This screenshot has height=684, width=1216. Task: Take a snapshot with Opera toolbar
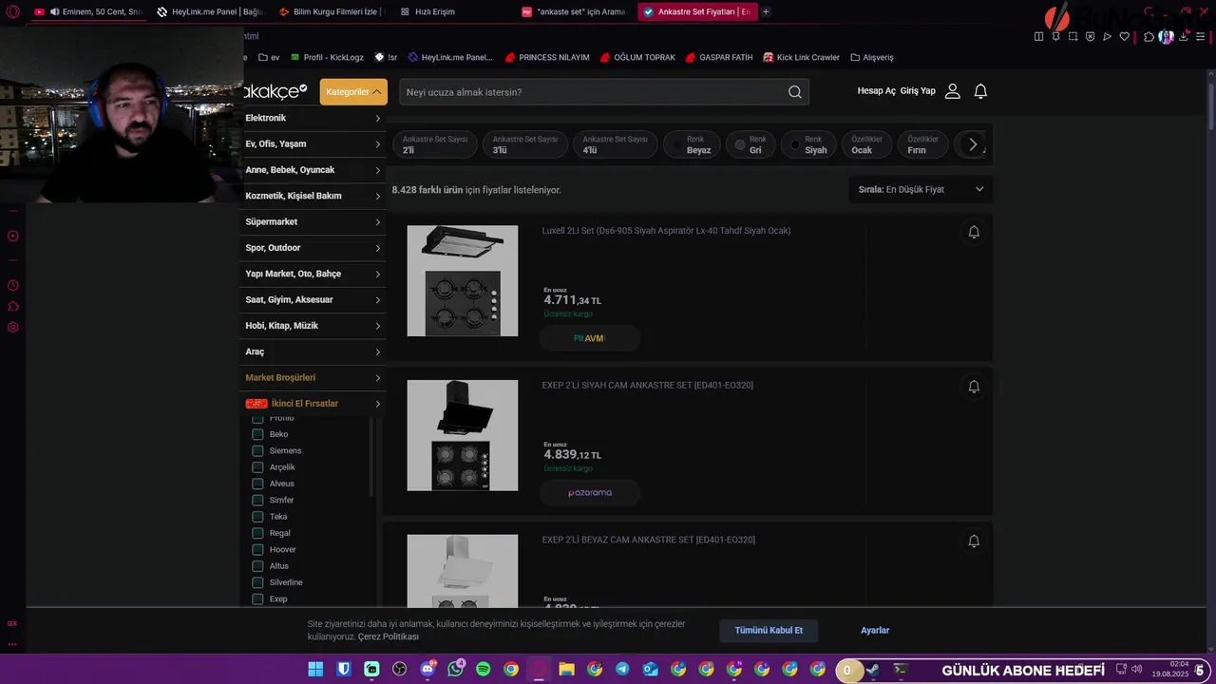coord(1073,36)
